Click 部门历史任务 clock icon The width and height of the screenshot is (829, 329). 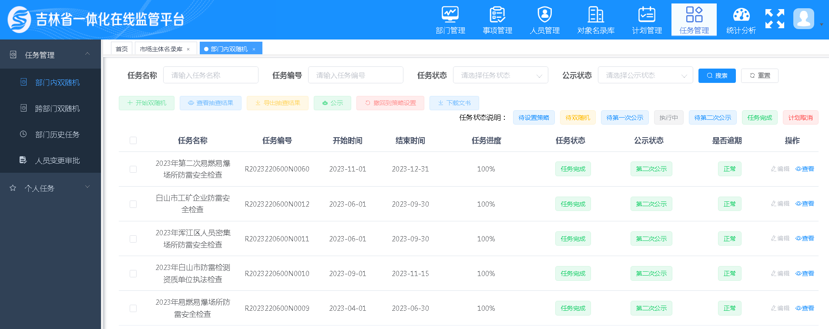pos(23,134)
